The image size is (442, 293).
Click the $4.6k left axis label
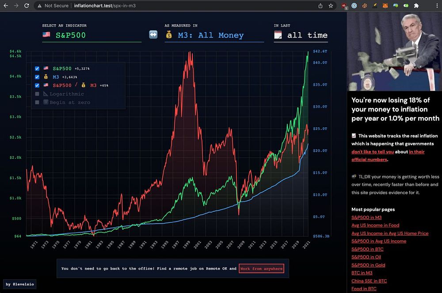[15, 51]
